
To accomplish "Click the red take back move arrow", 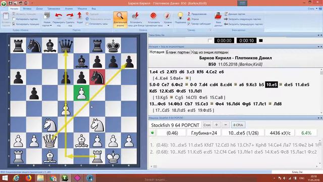I will (59, 16).
